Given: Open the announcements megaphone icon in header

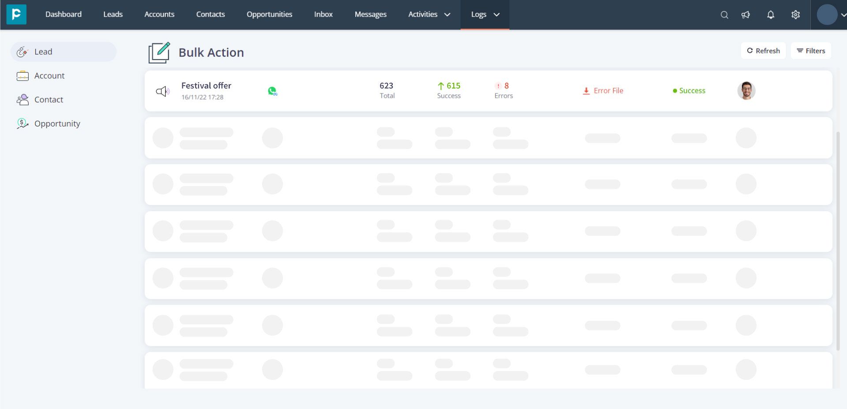Looking at the screenshot, I should click(745, 15).
